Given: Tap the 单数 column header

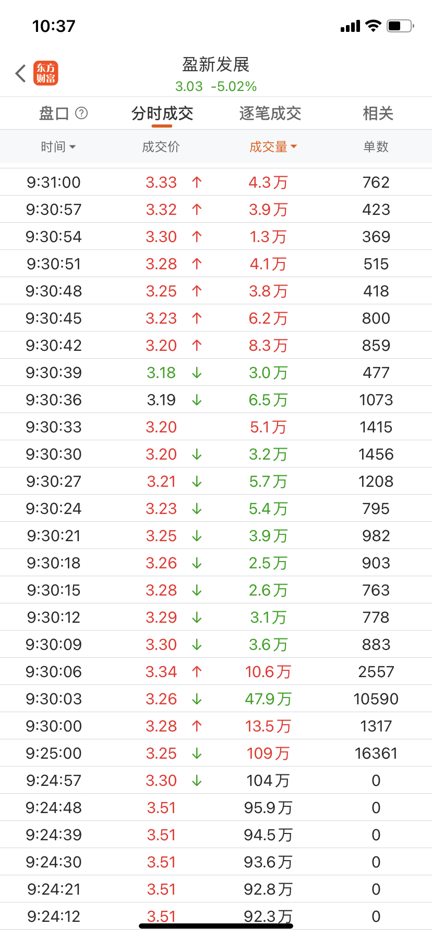Looking at the screenshot, I should tap(376, 147).
